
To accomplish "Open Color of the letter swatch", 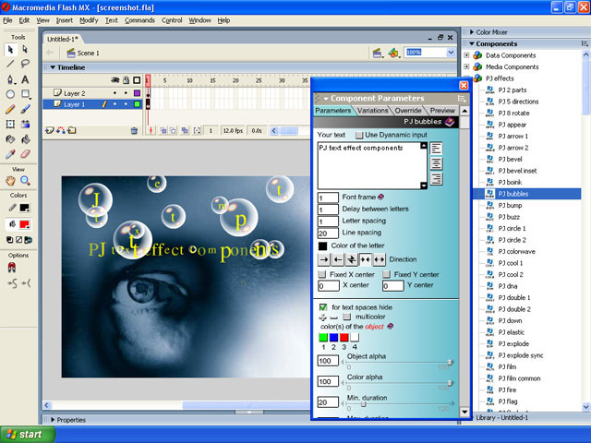I will point(322,246).
